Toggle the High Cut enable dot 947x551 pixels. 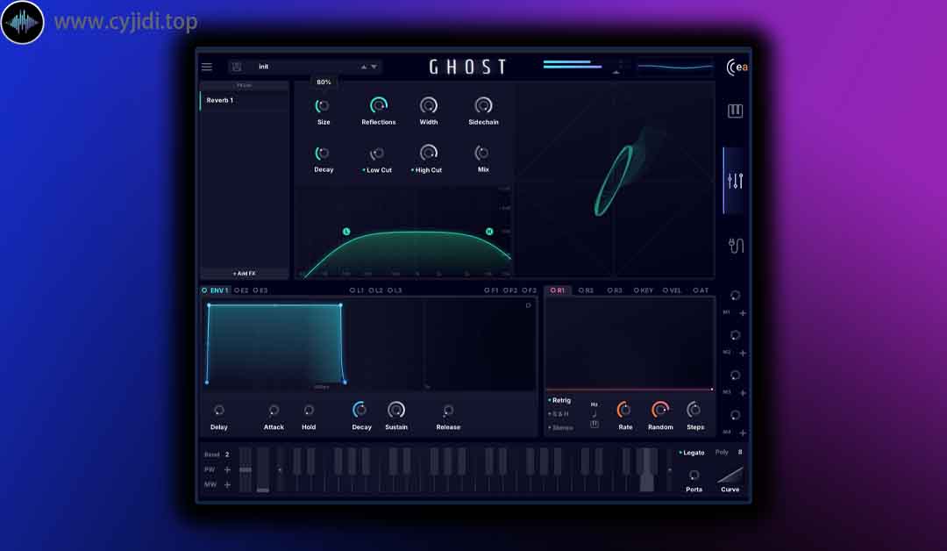click(x=412, y=170)
